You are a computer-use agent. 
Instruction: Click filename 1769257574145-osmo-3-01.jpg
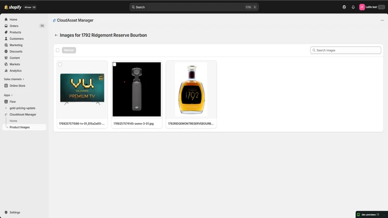134,124
